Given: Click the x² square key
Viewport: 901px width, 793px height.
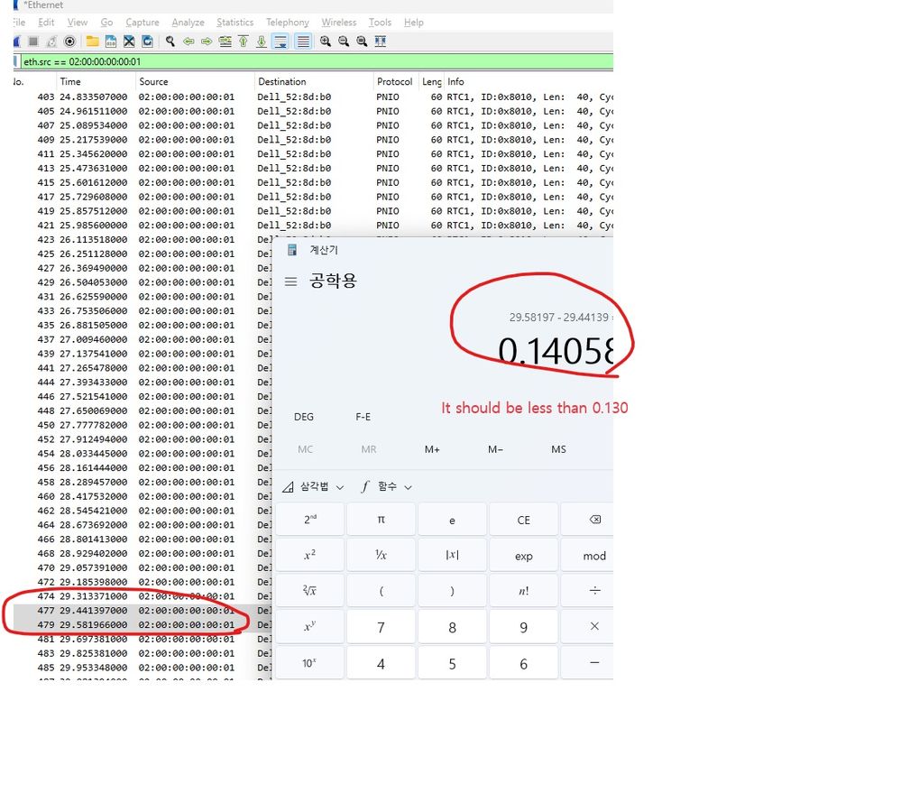Looking at the screenshot, I should click(x=309, y=556).
